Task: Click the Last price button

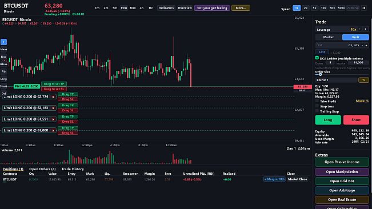Action: pyautogui.click(x=322, y=52)
